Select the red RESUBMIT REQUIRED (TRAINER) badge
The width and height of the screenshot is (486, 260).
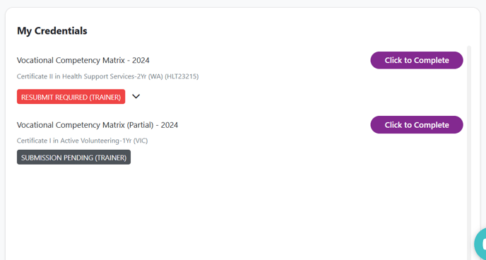71,97
